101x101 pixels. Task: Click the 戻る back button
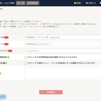(2, 9)
